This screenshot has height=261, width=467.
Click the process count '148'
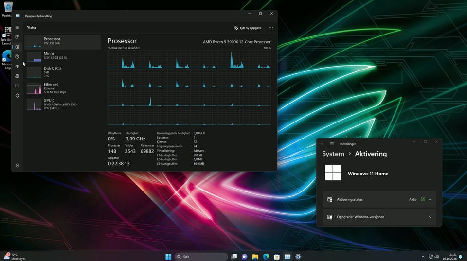pyautogui.click(x=112, y=151)
